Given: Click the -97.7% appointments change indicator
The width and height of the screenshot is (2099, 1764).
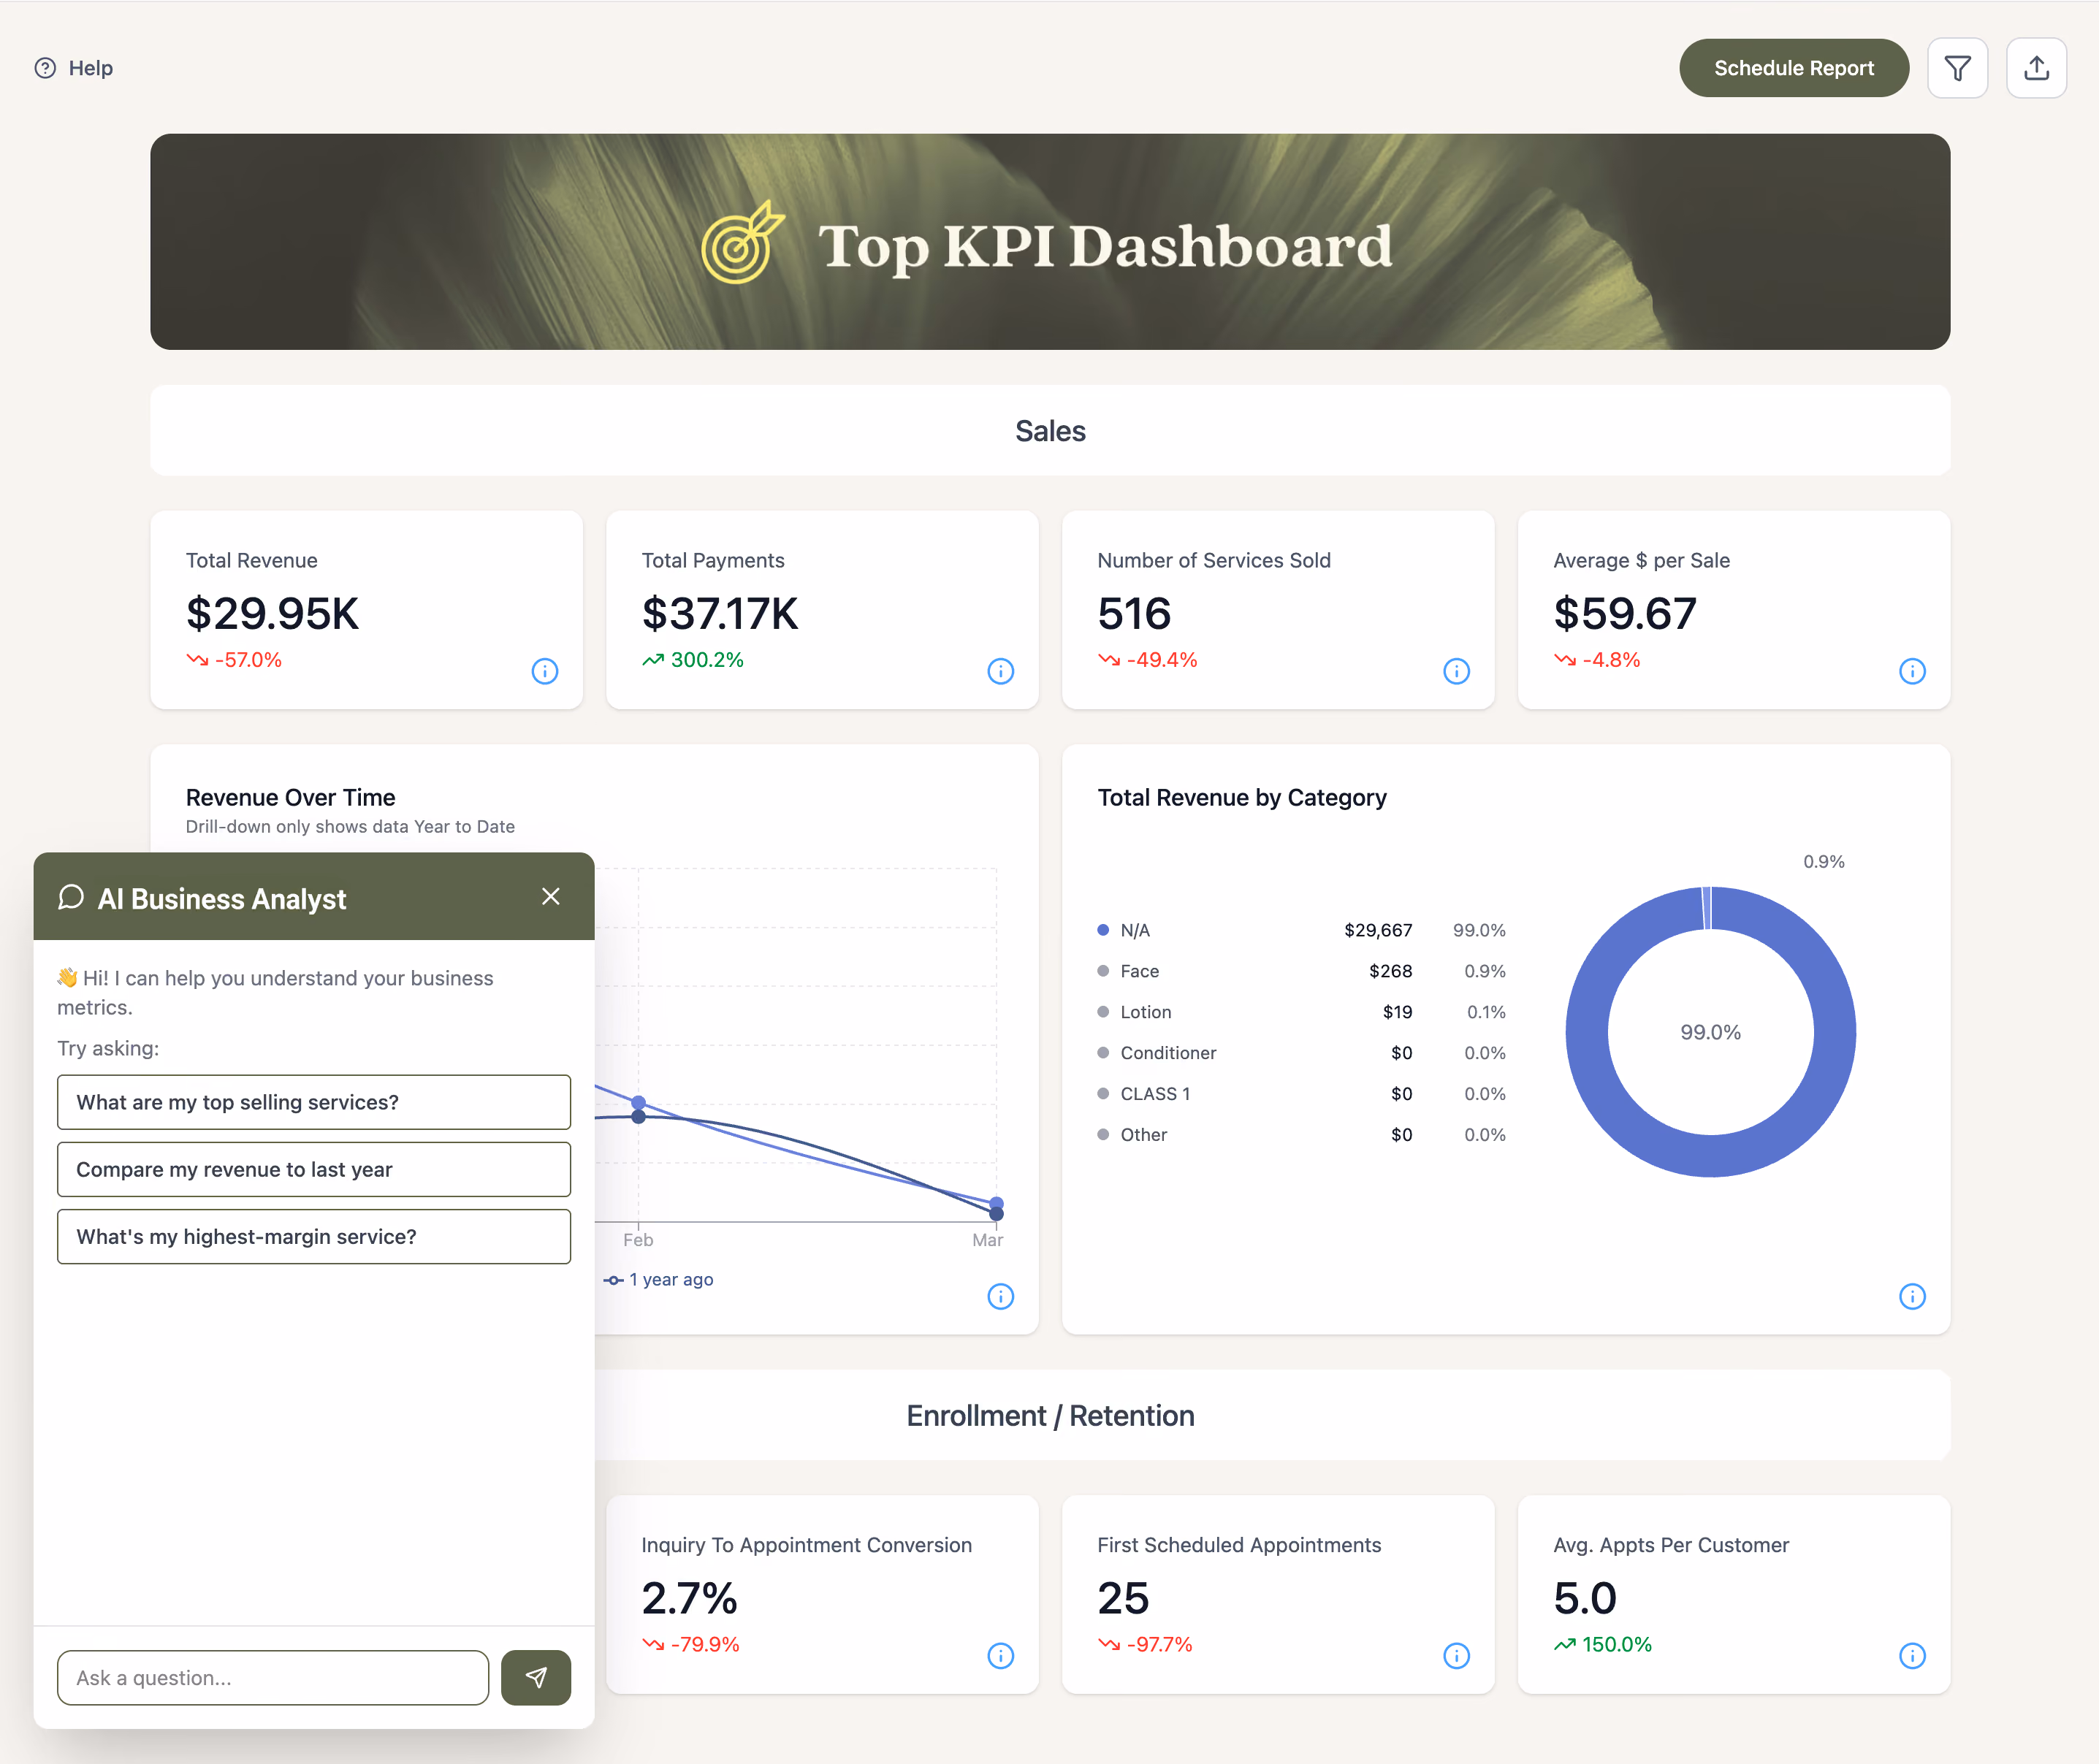Looking at the screenshot, I should pos(1146,1645).
